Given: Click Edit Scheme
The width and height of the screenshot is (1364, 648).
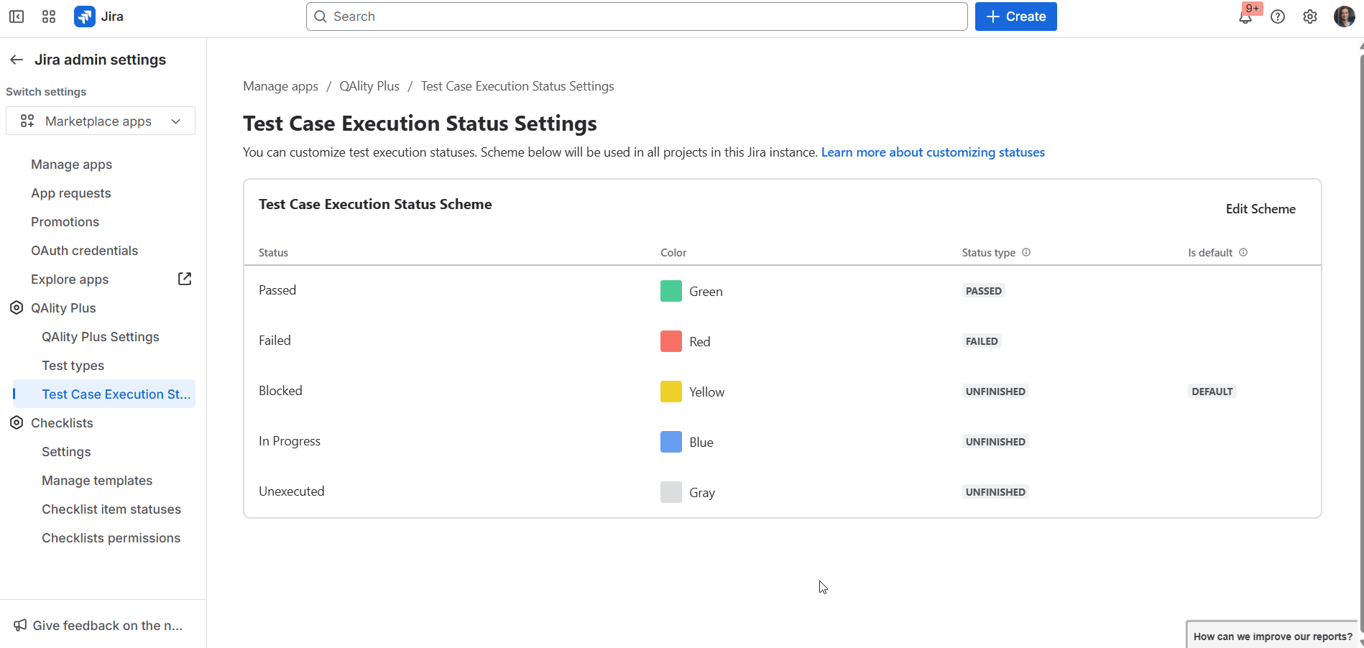Looking at the screenshot, I should click(x=1261, y=209).
